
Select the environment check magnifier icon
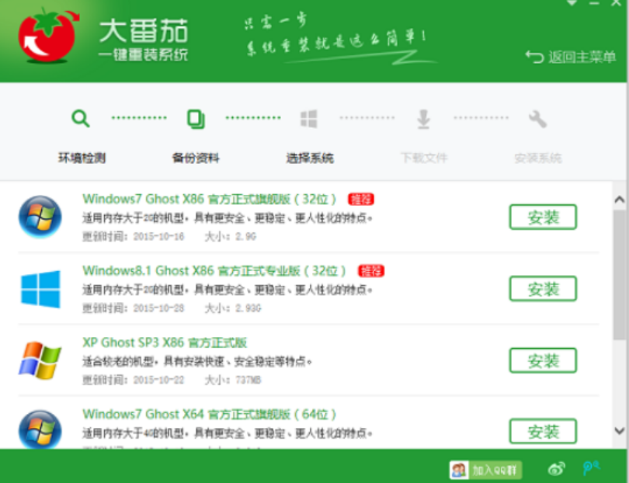(x=80, y=118)
